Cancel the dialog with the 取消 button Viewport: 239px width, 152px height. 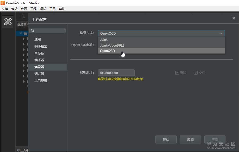[x=190, y=139]
